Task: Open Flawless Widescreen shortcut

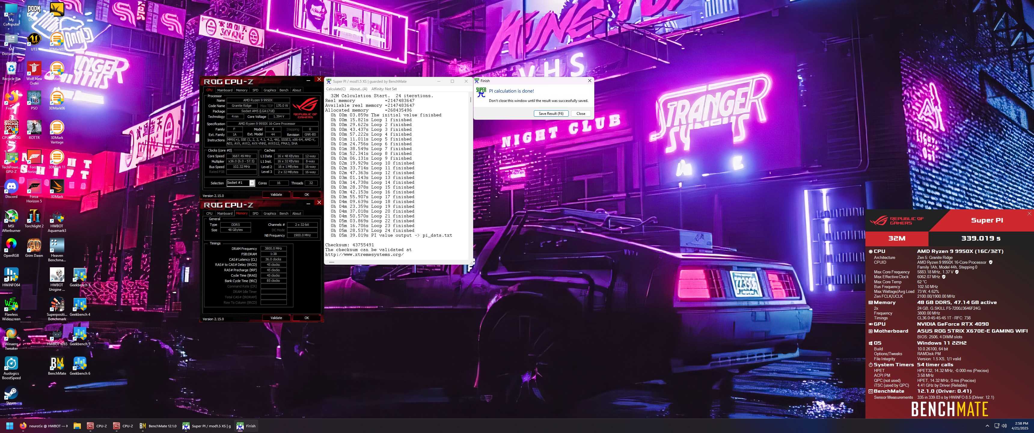Action: tap(11, 309)
